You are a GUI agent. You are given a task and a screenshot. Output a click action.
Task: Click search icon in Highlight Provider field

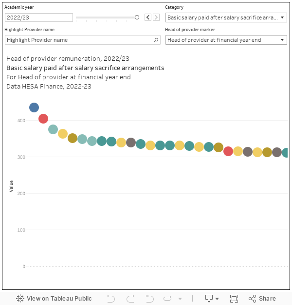click(x=156, y=40)
